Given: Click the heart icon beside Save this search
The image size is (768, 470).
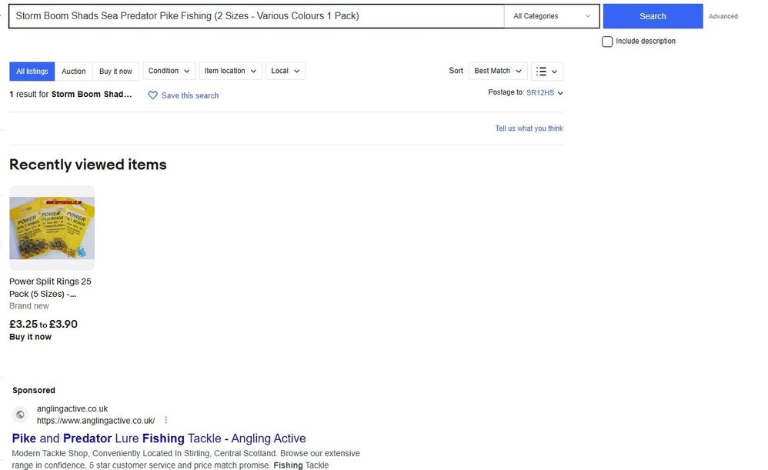Looking at the screenshot, I should [152, 95].
